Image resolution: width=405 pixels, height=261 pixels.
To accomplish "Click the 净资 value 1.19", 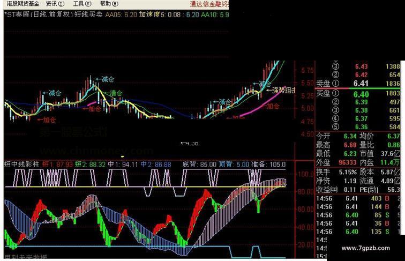I will (350, 181).
